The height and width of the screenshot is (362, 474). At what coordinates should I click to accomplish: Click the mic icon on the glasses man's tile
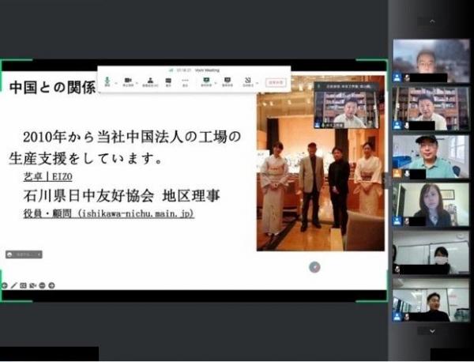click(x=407, y=77)
